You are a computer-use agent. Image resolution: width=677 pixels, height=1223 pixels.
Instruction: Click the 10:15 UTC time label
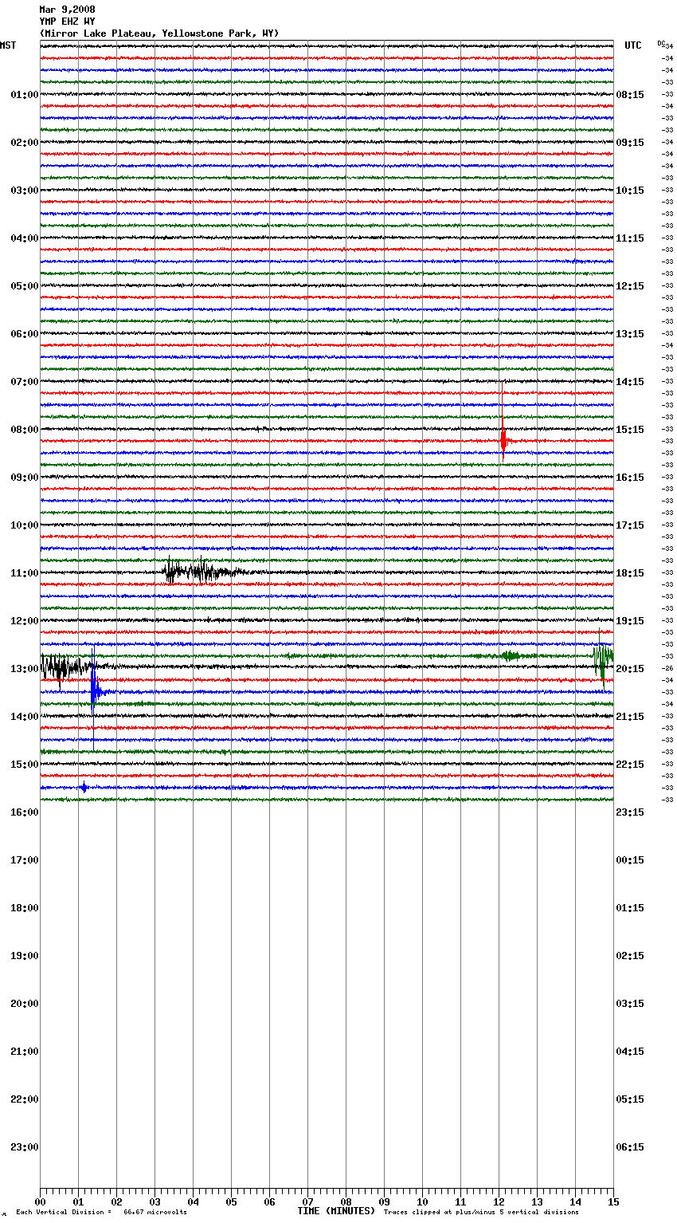(630, 190)
